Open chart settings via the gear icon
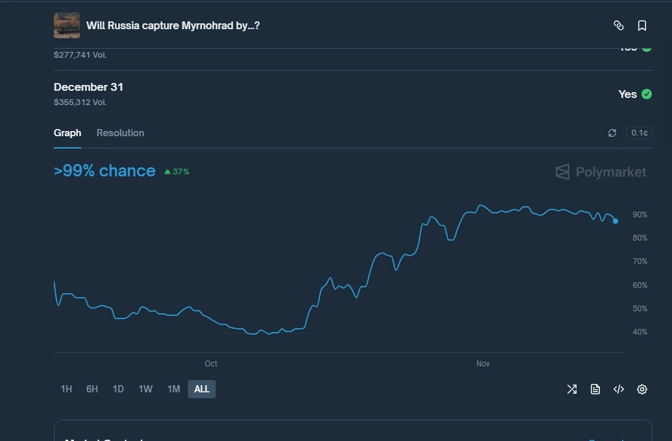 click(x=641, y=389)
